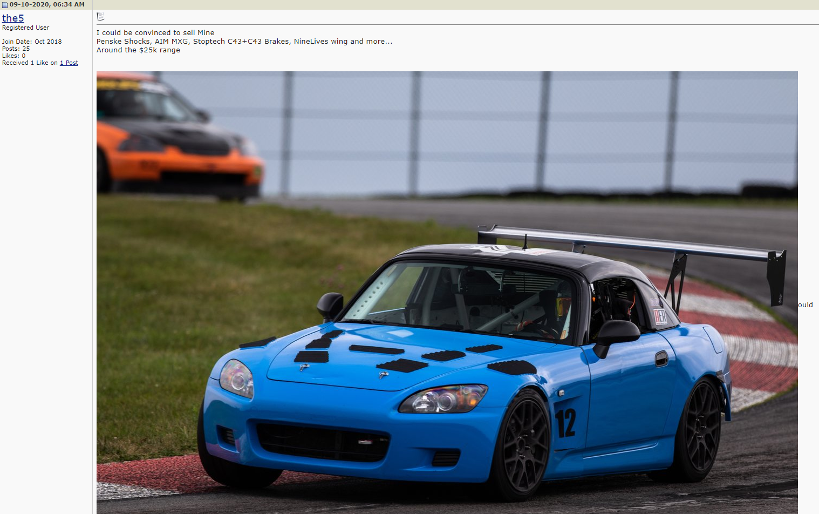Click the "Likes: 0" count
This screenshot has width=819, height=514.
(13, 56)
